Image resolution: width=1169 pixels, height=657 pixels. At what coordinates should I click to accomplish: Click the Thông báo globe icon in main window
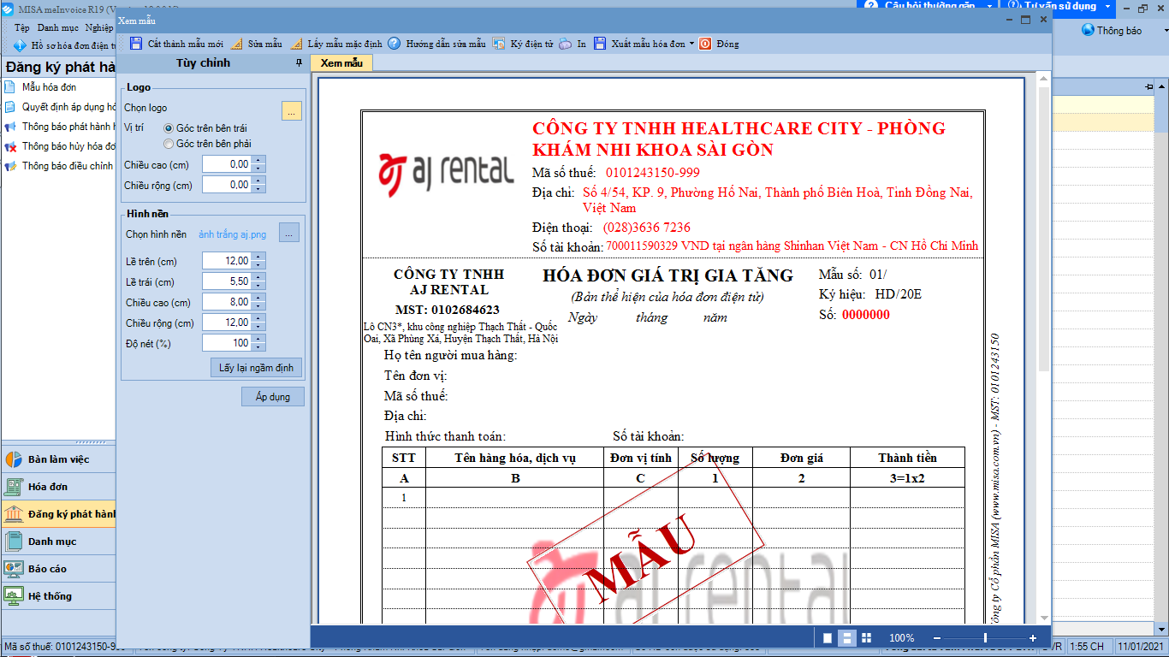[1088, 30]
